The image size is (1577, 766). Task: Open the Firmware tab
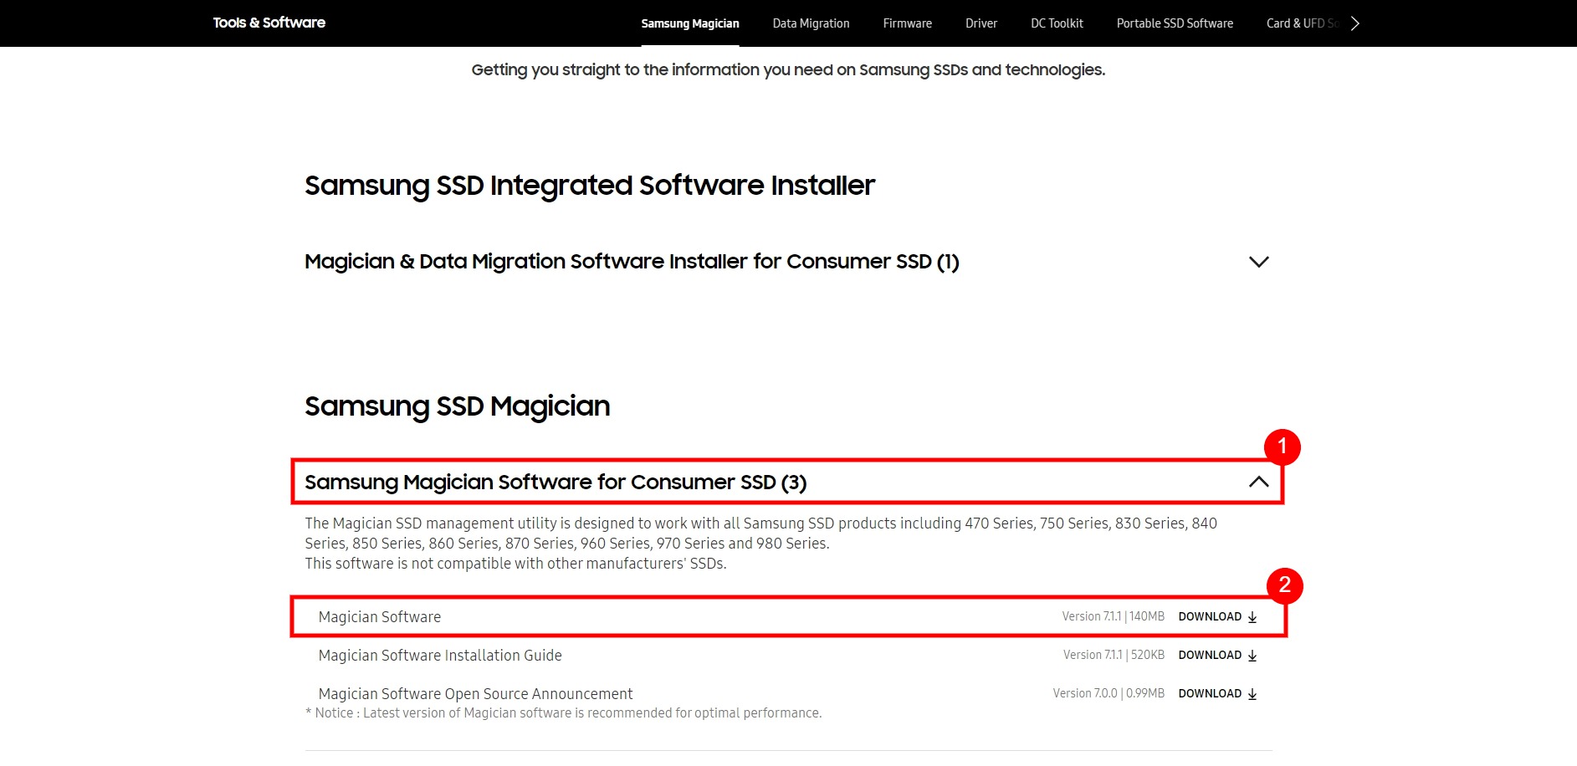907,23
